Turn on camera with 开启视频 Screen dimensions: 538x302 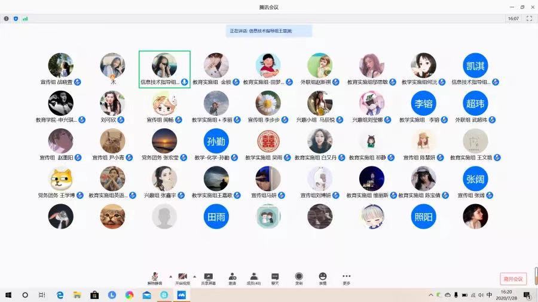click(182, 278)
